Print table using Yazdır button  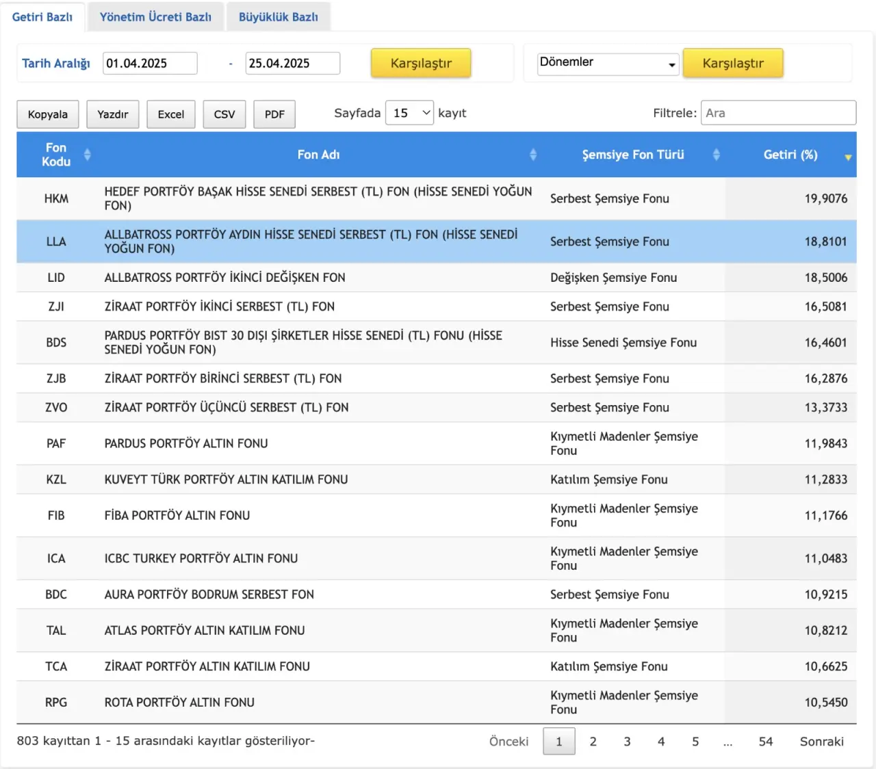click(113, 114)
